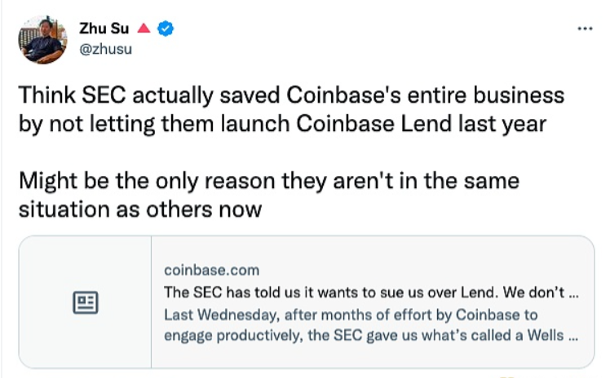Click the blue verified checkmark badge

pos(166,29)
